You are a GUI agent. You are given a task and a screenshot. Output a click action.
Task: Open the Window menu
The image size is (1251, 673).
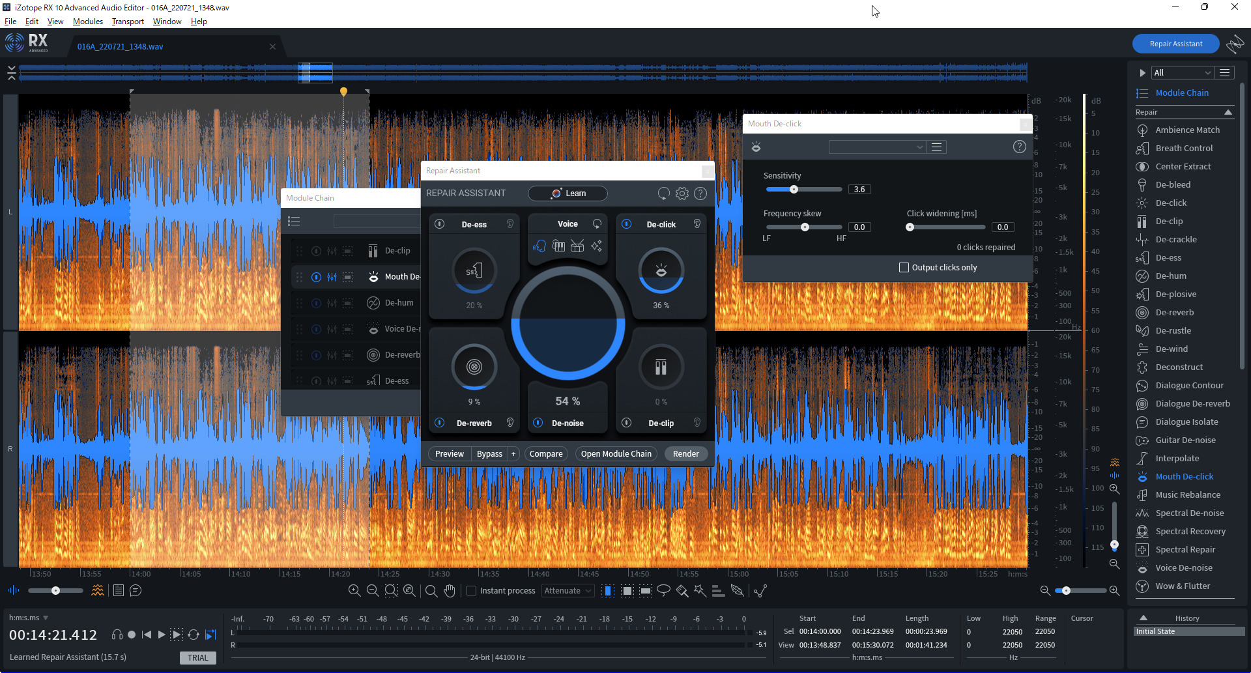point(167,21)
